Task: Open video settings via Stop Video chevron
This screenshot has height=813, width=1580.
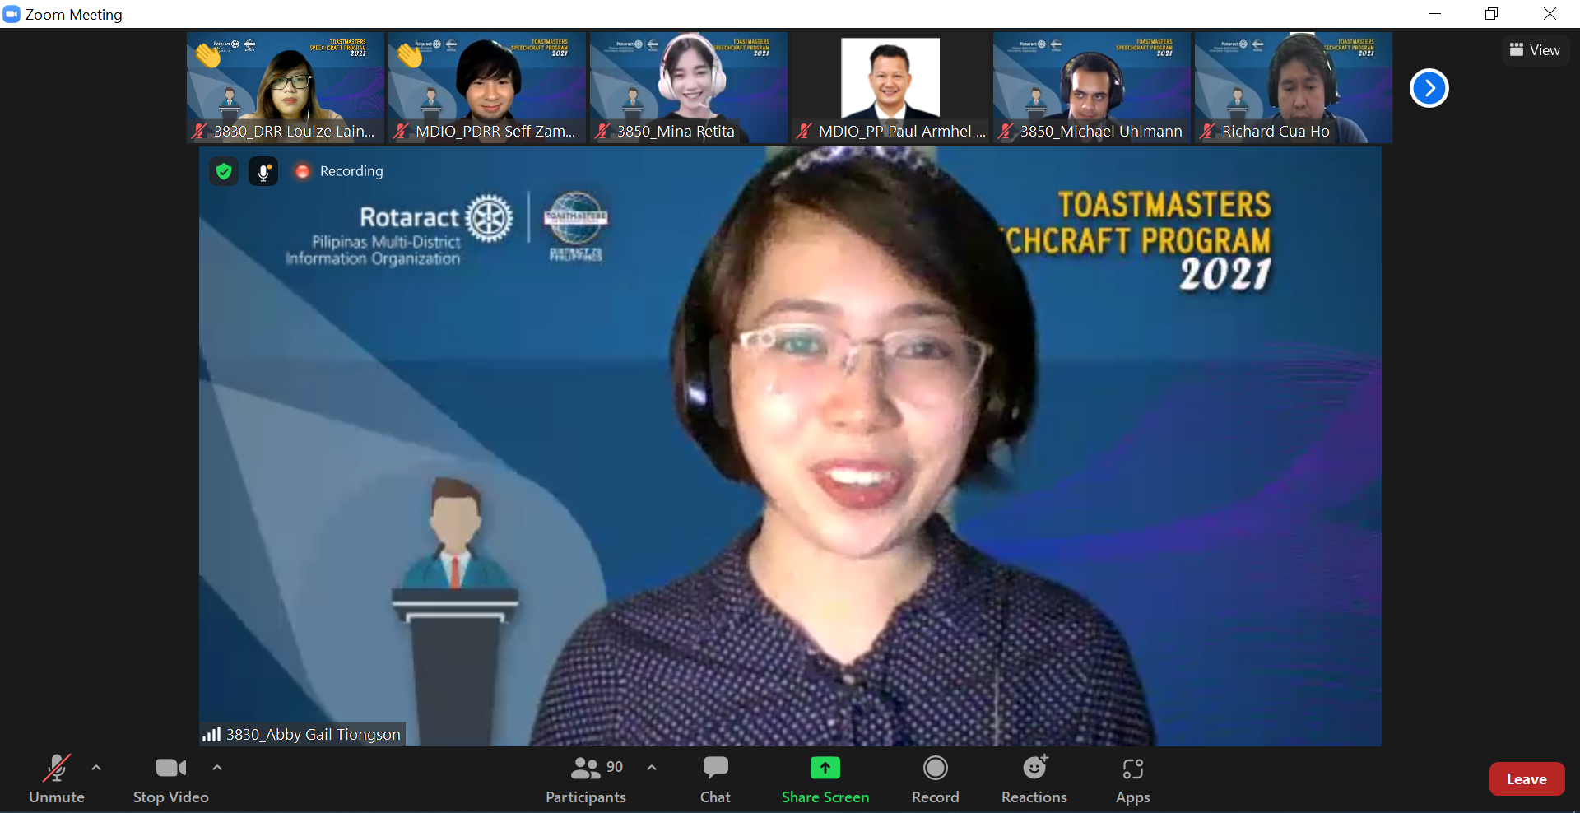Action: point(217,767)
